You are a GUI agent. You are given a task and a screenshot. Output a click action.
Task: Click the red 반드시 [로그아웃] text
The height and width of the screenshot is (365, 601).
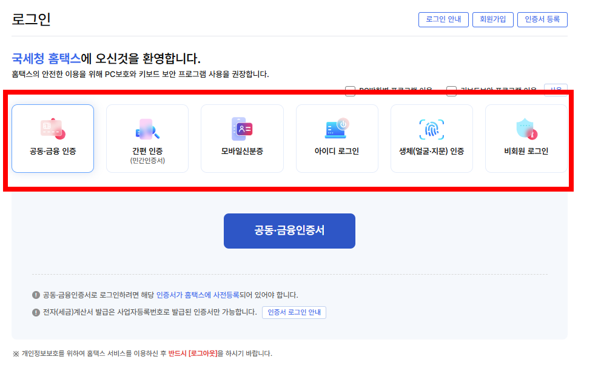click(x=193, y=353)
